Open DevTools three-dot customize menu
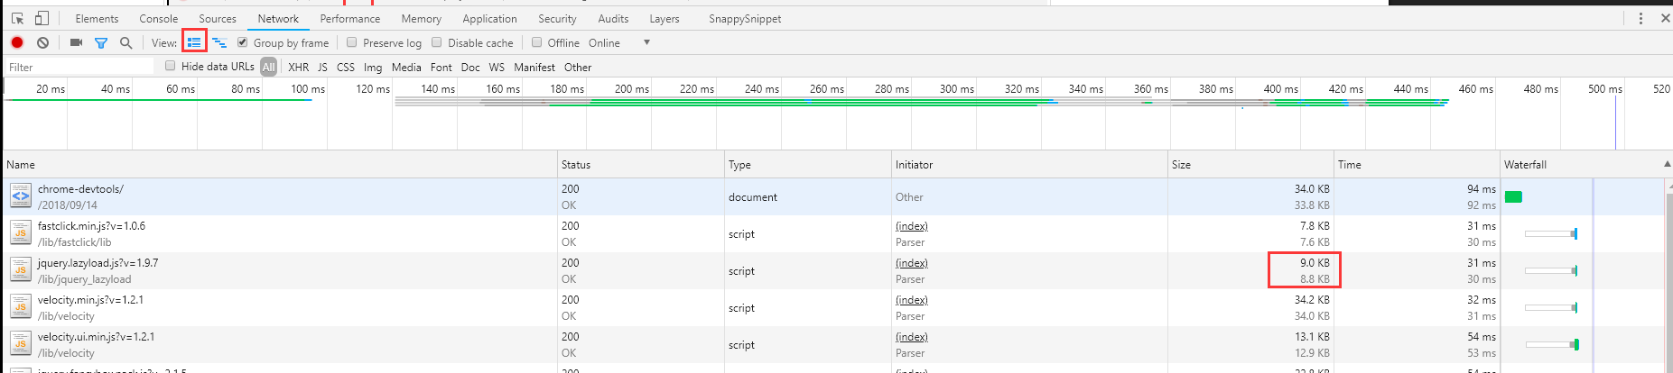The height and width of the screenshot is (373, 1673). click(1640, 18)
